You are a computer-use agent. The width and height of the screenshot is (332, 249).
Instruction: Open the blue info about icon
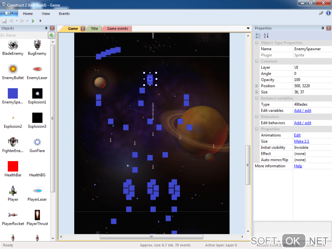328,13
